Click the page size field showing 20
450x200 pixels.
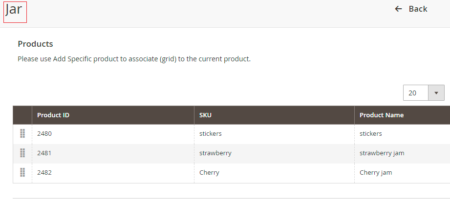(x=415, y=92)
